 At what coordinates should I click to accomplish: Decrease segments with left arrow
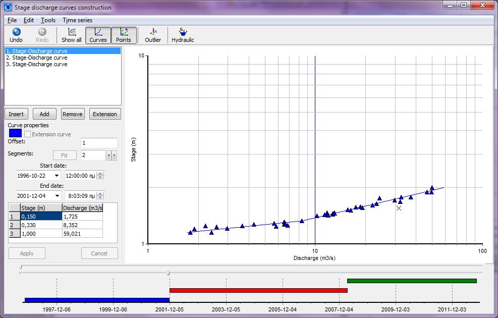[x=108, y=155]
